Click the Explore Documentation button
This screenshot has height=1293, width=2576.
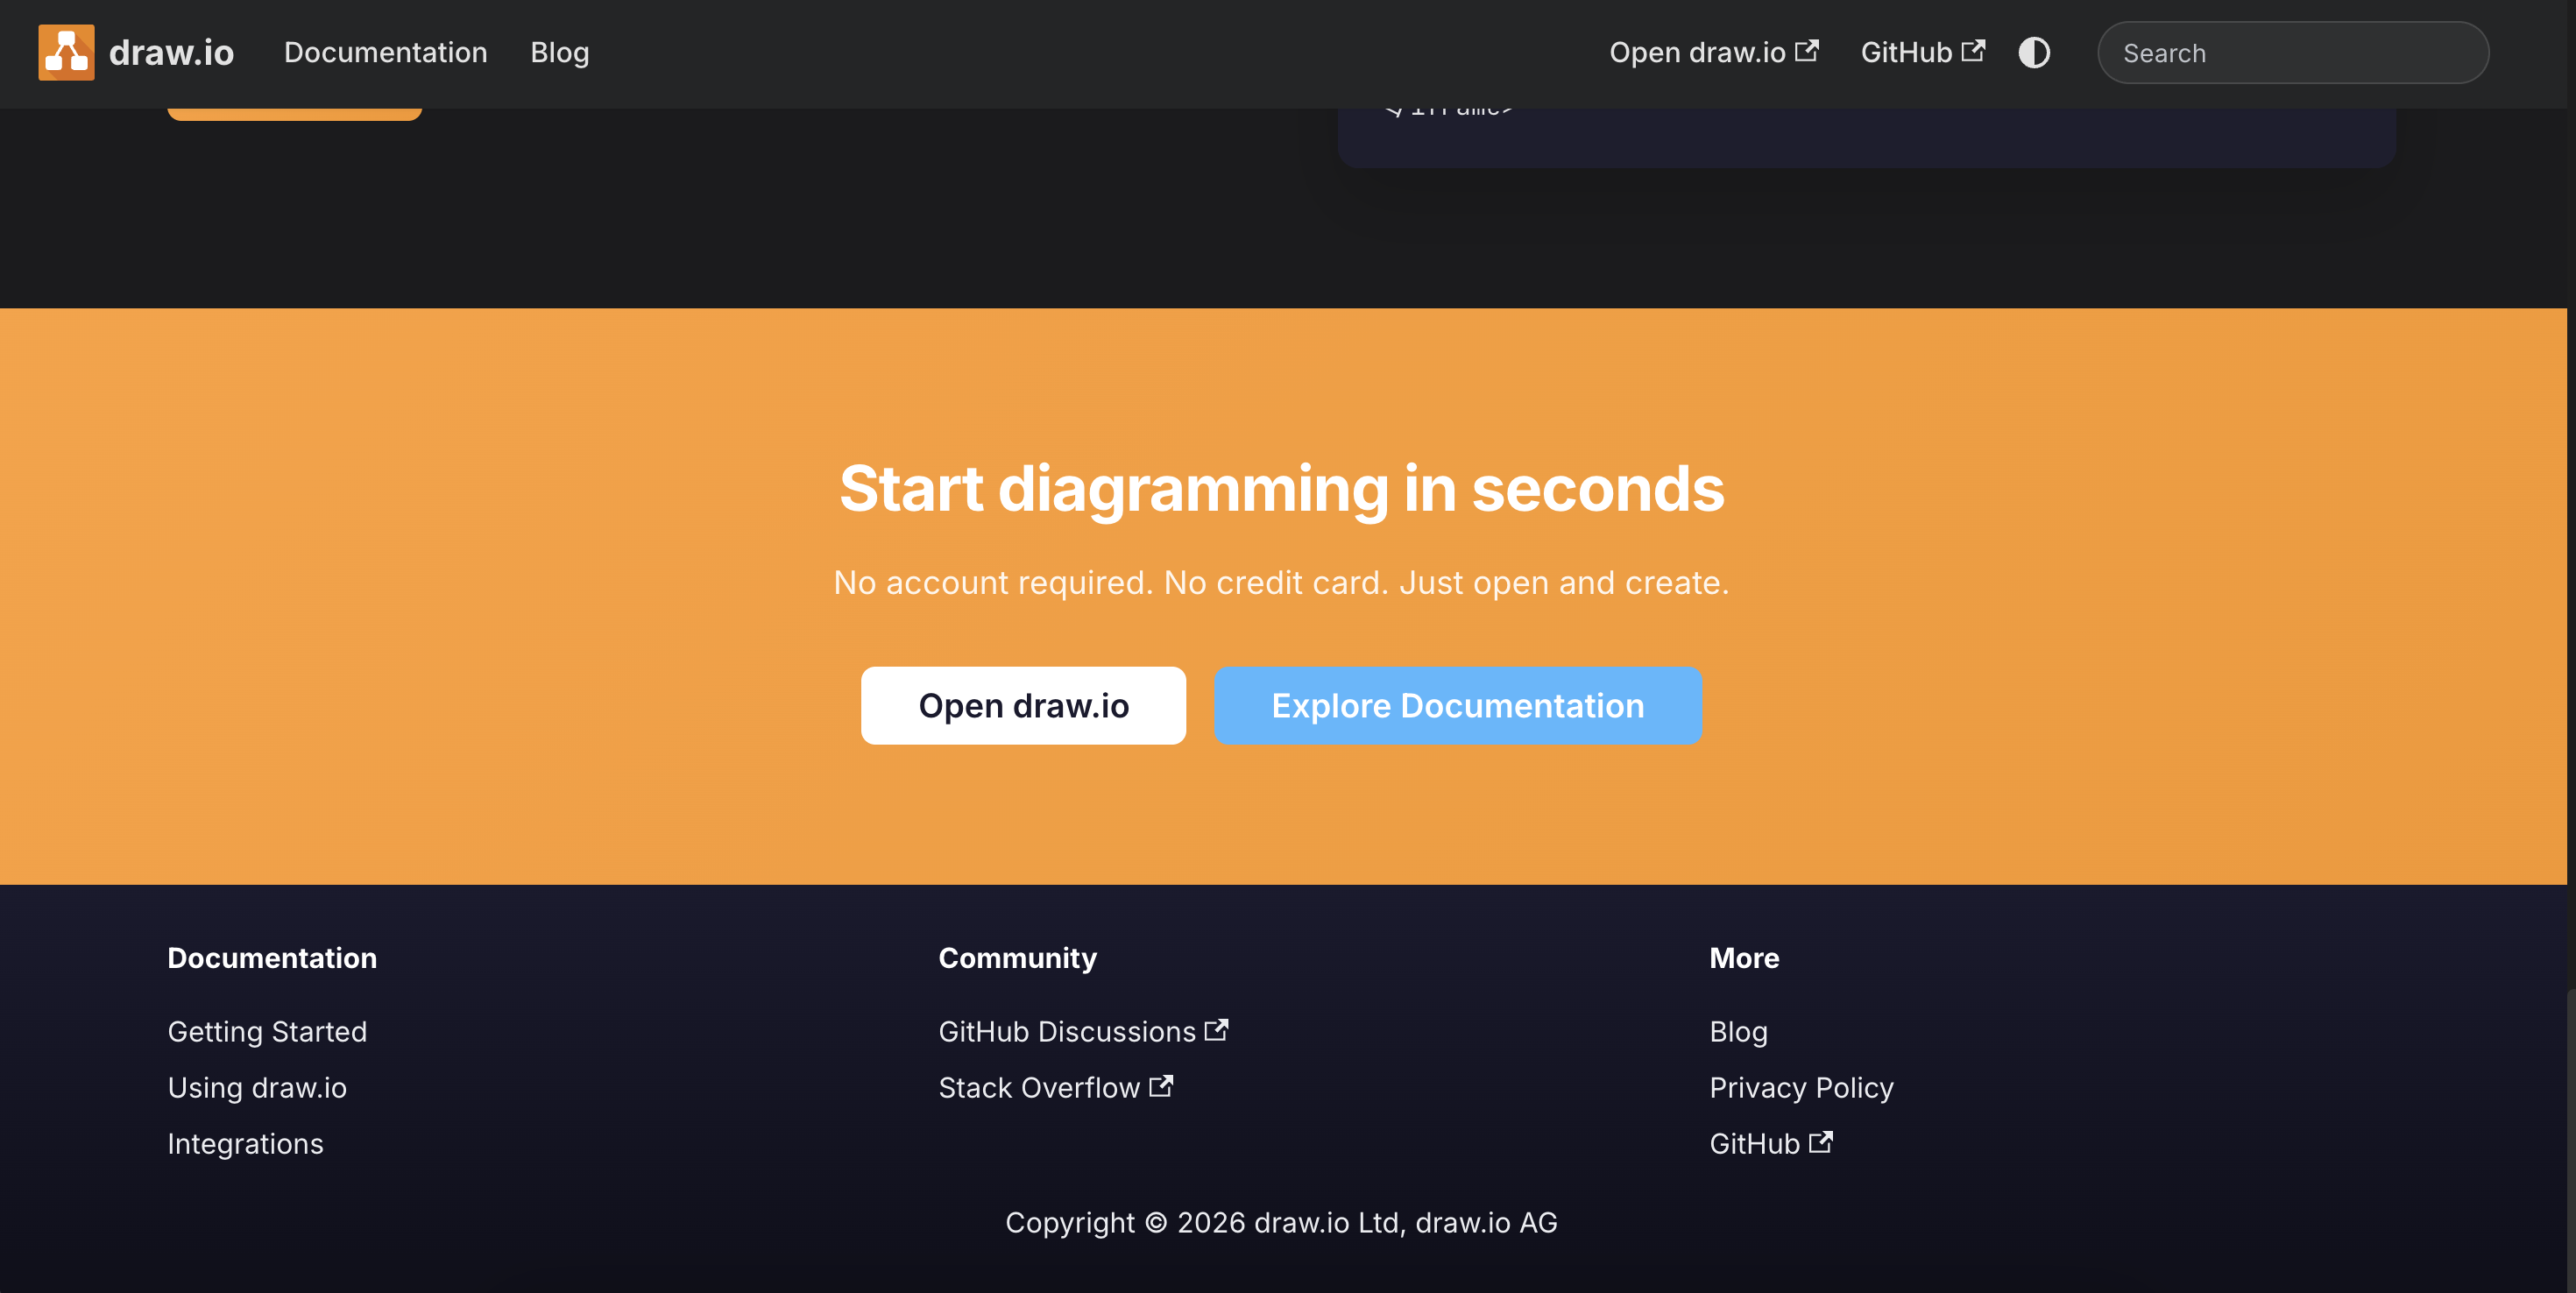(1457, 705)
